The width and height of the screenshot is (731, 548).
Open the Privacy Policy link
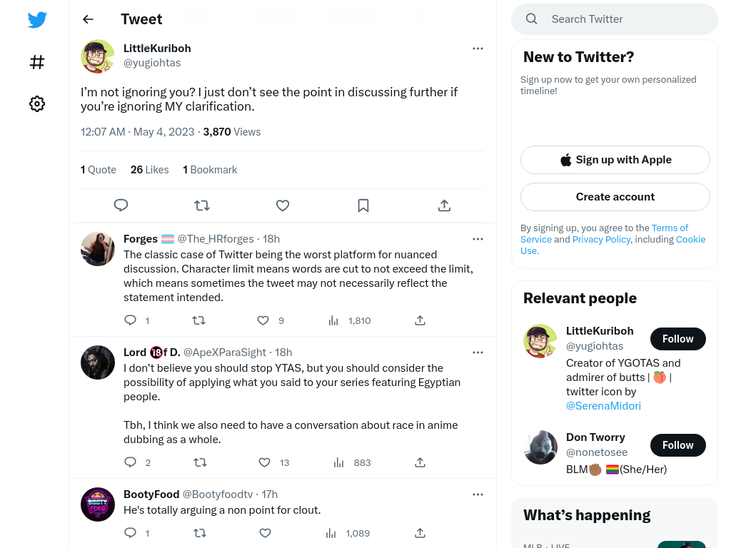point(601,239)
